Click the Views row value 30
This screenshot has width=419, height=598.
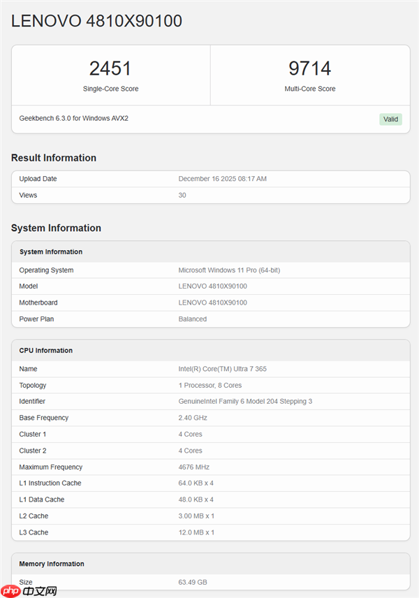(x=182, y=195)
